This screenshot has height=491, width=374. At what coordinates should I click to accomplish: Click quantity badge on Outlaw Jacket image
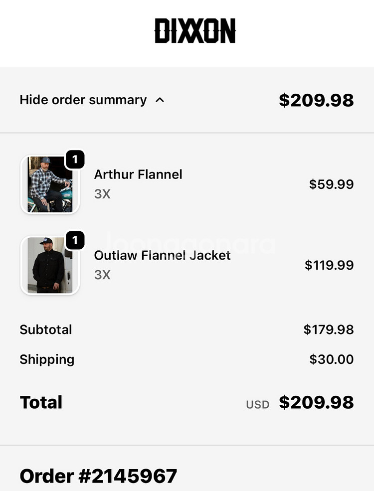coord(75,241)
